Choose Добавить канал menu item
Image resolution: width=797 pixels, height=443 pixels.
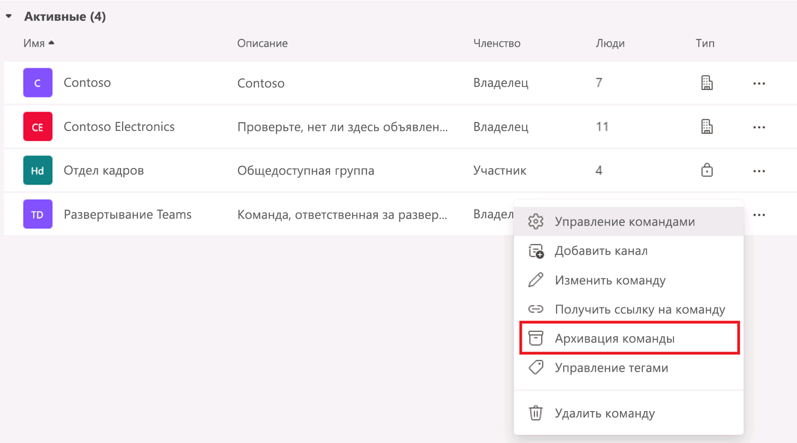pos(629,251)
